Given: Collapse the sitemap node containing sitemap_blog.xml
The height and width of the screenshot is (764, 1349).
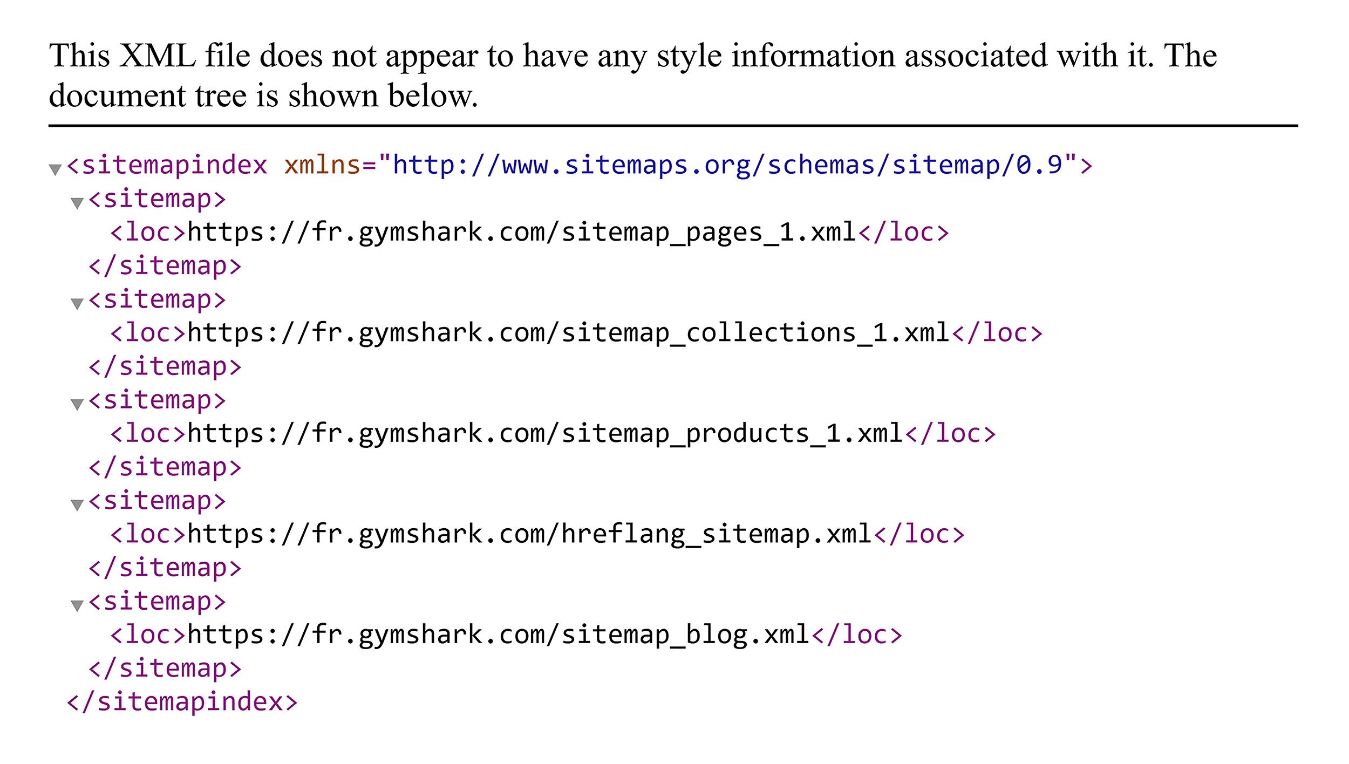Looking at the screenshot, I should 77,606.
